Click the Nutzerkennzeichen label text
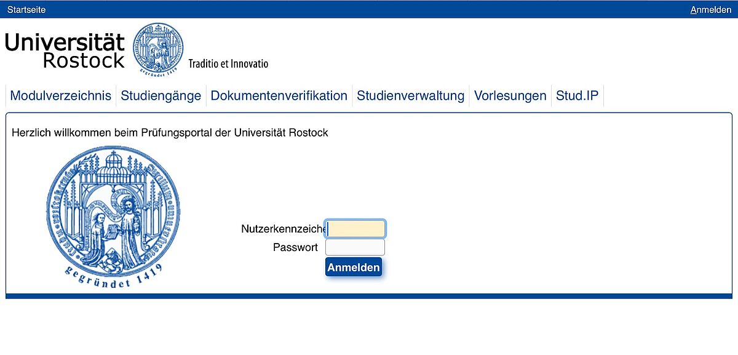This screenshot has height=355, width=738. point(283,229)
